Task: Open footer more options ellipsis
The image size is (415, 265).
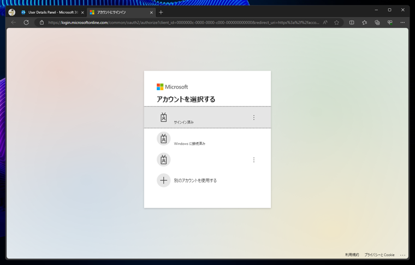Action: [402, 255]
